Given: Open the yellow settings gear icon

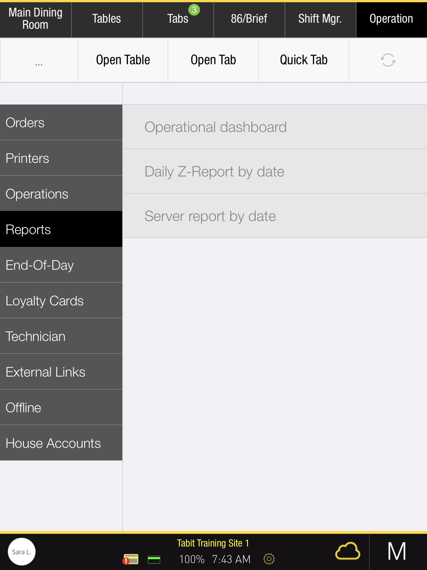Looking at the screenshot, I should tap(269, 559).
